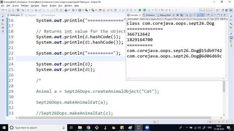This screenshot has width=234, height=131.
Task: Click the Windows Start button
Action: point(4,128)
